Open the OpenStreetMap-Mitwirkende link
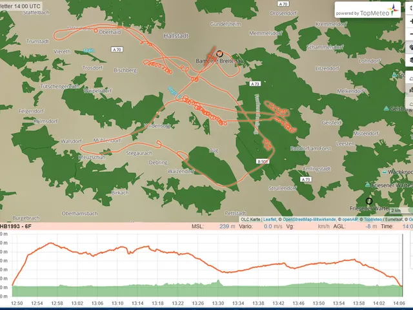Viewport: 413px width, 310px height. point(309,220)
